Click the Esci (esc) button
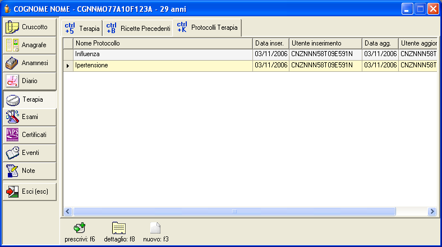Viewport: 442px width, 247px height. click(x=30, y=191)
